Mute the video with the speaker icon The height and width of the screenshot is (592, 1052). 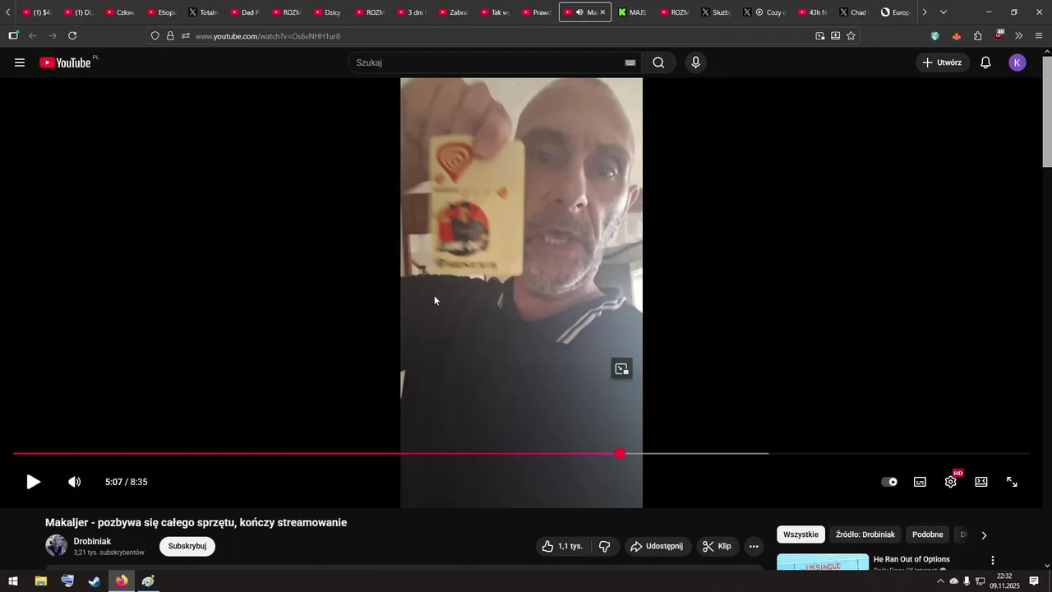click(x=74, y=482)
